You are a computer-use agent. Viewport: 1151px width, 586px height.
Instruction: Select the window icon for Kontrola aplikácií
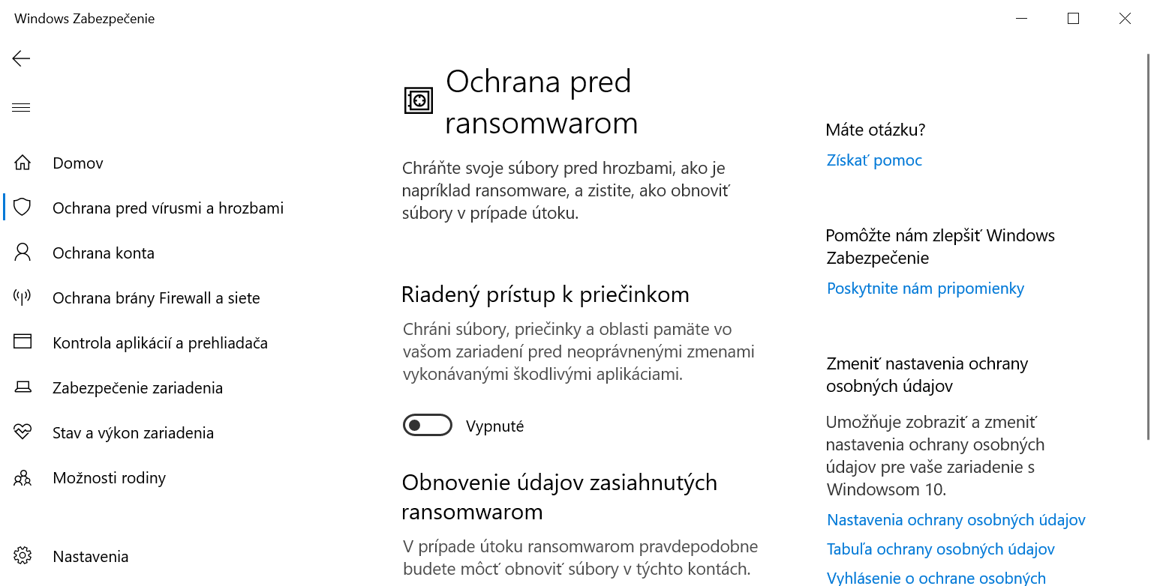click(23, 342)
